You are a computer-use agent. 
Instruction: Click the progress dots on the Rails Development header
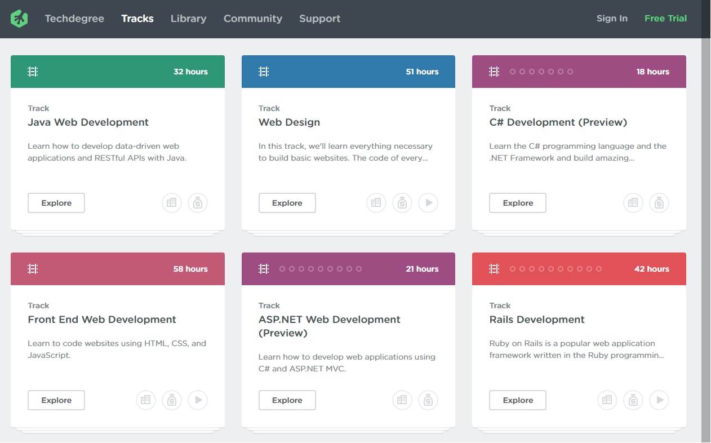click(x=556, y=269)
